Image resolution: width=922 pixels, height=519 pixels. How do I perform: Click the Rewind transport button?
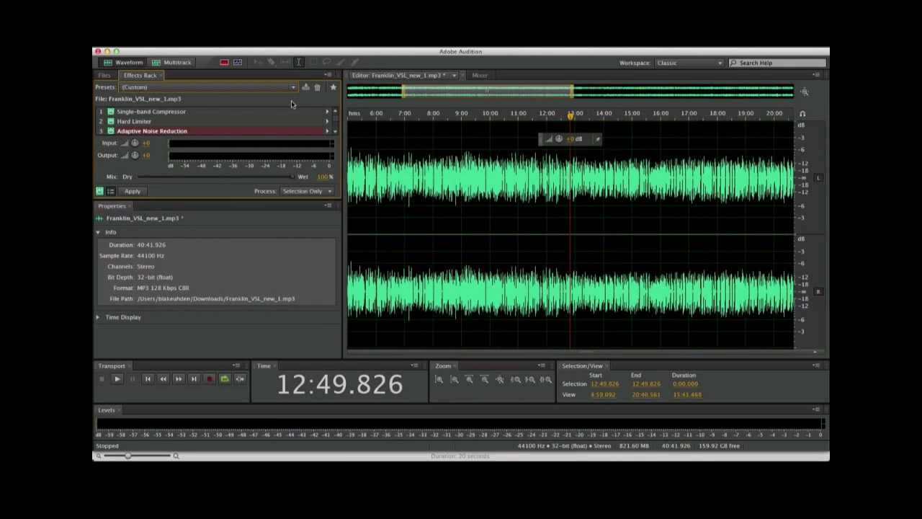click(163, 379)
